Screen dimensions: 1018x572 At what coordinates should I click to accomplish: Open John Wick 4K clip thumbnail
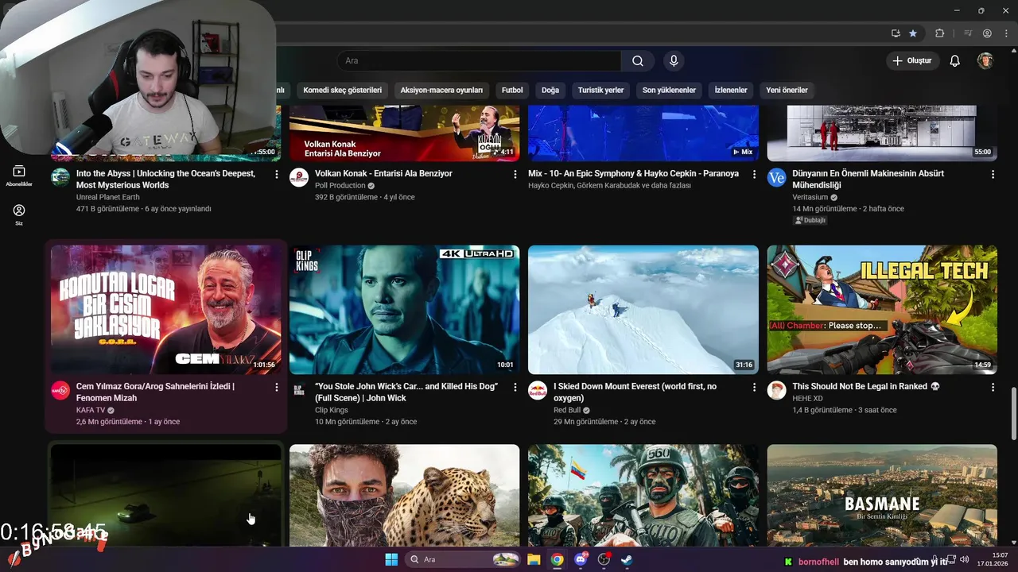(x=404, y=310)
